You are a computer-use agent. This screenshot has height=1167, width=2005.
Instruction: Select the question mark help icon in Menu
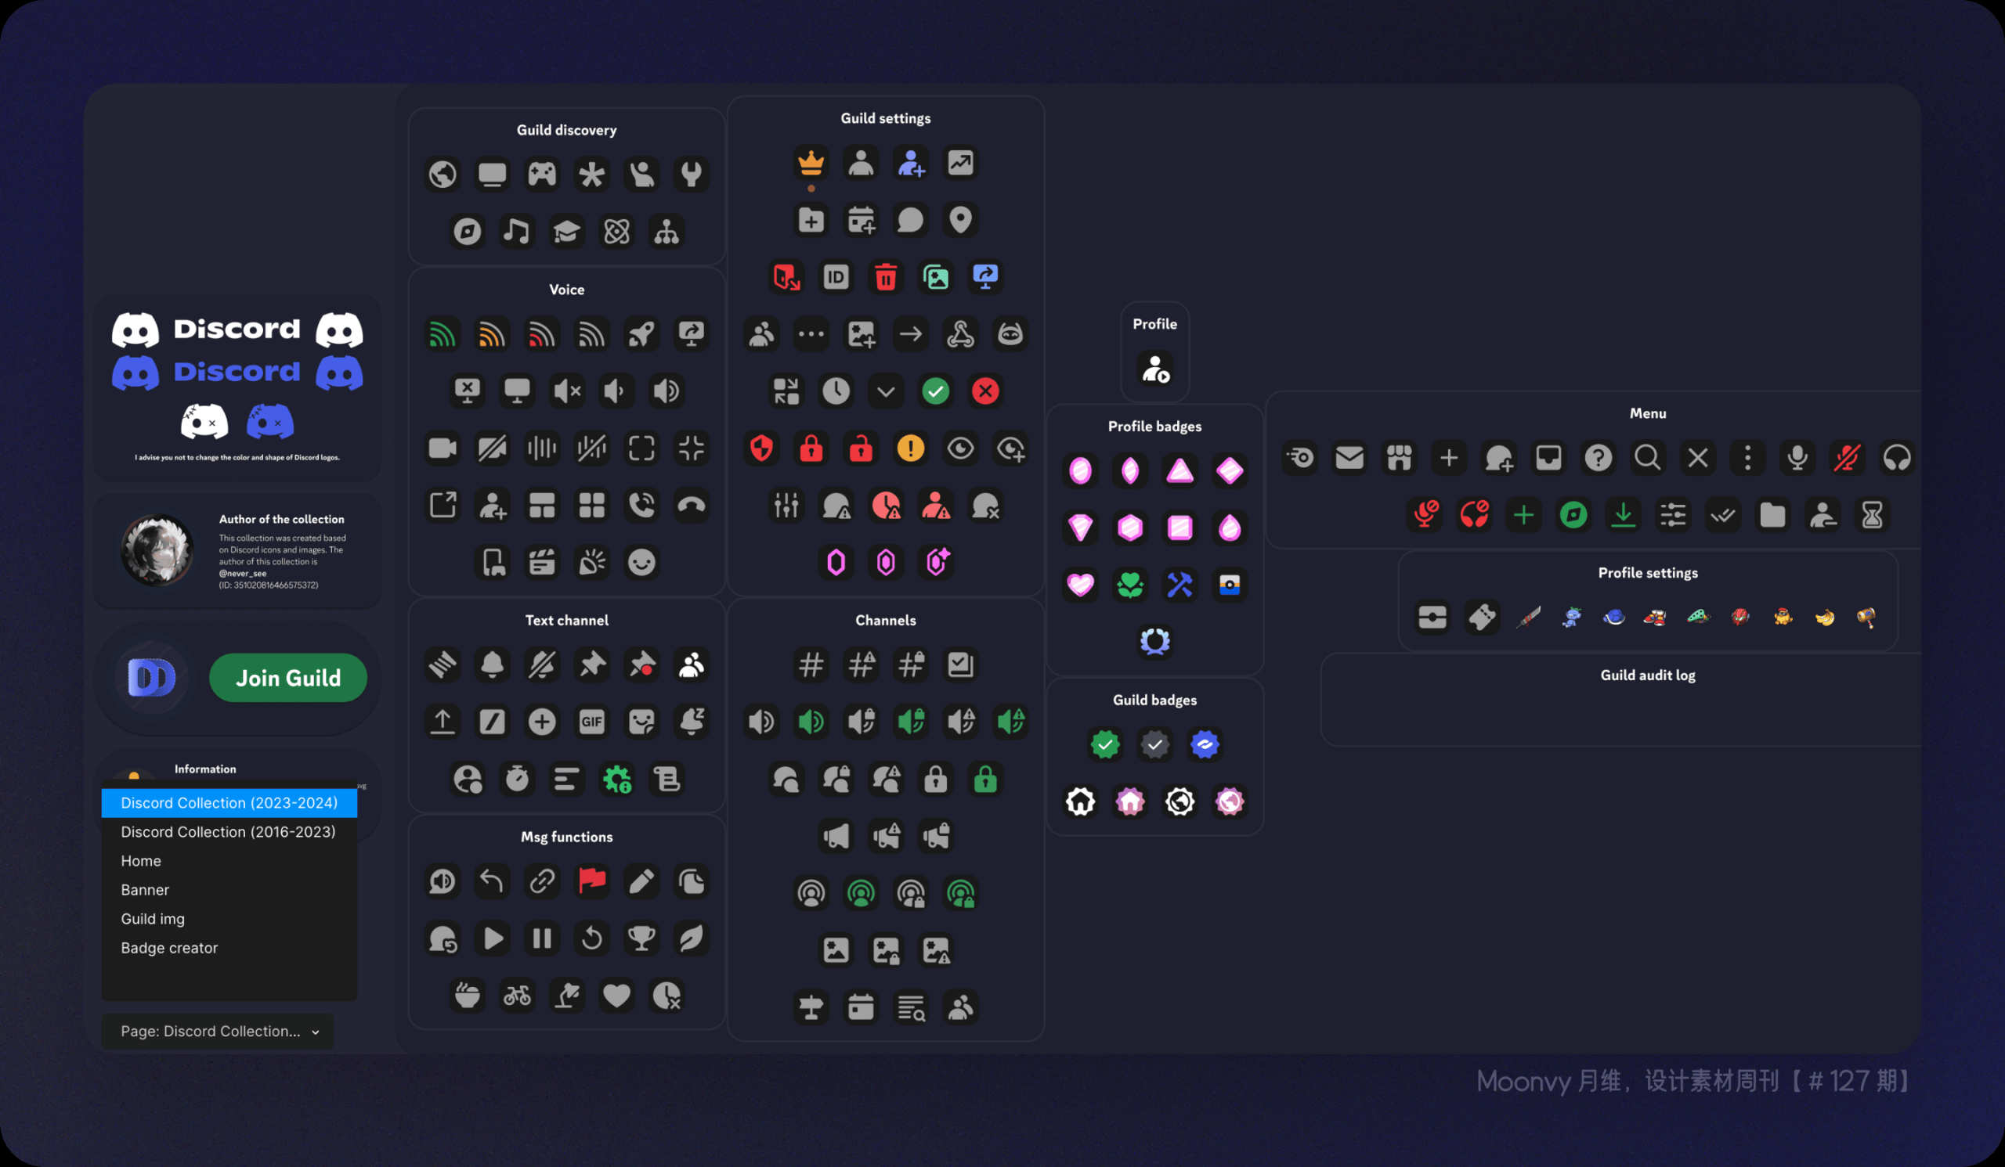[x=1598, y=458]
